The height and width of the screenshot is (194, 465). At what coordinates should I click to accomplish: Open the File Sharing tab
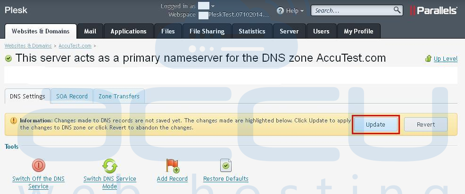tap(207, 31)
